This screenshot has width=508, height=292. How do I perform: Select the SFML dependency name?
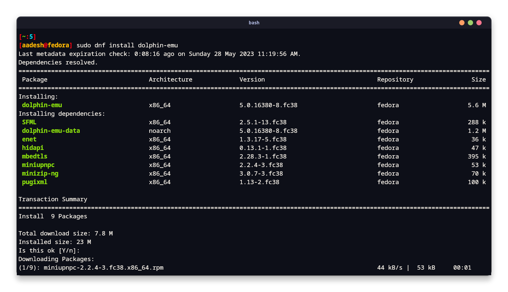pyautogui.click(x=29, y=122)
